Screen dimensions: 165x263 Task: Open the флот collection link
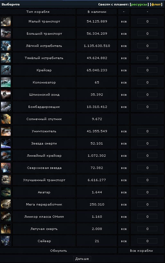156,4
